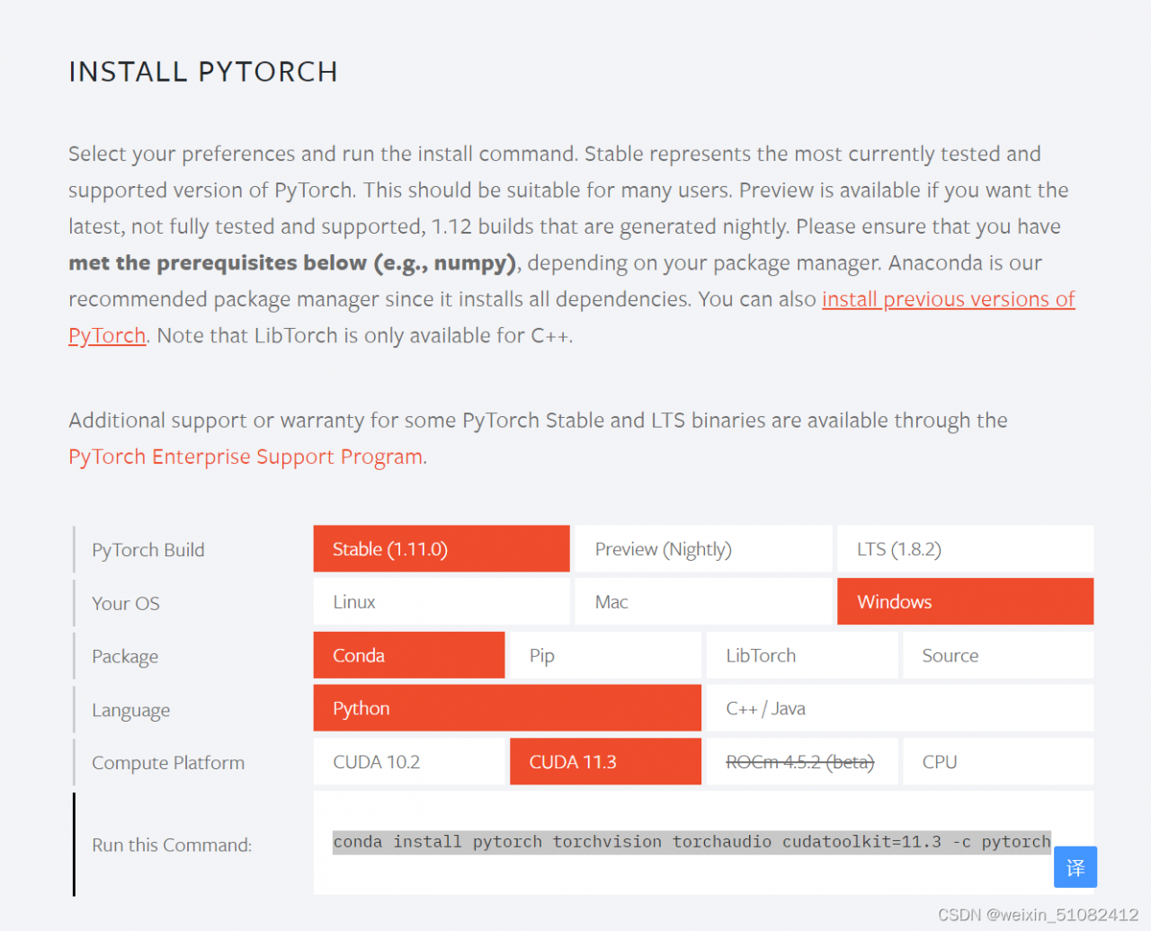Viewport: 1151px width, 931px height.
Task: Select Stable (1.11.0) build option
Action: click(441, 549)
